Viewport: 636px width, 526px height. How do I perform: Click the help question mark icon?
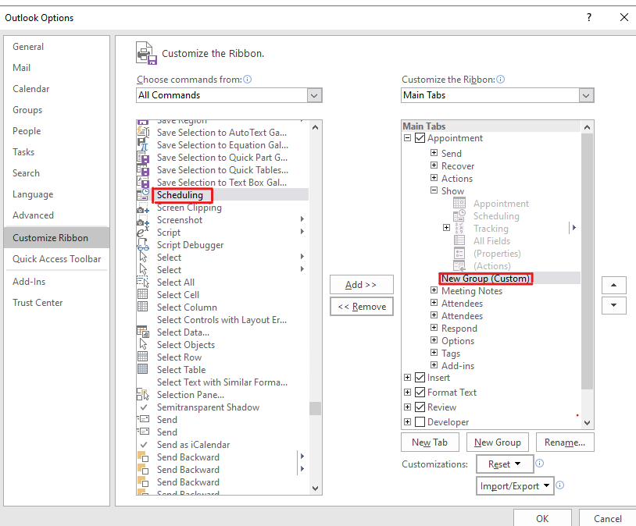click(589, 17)
